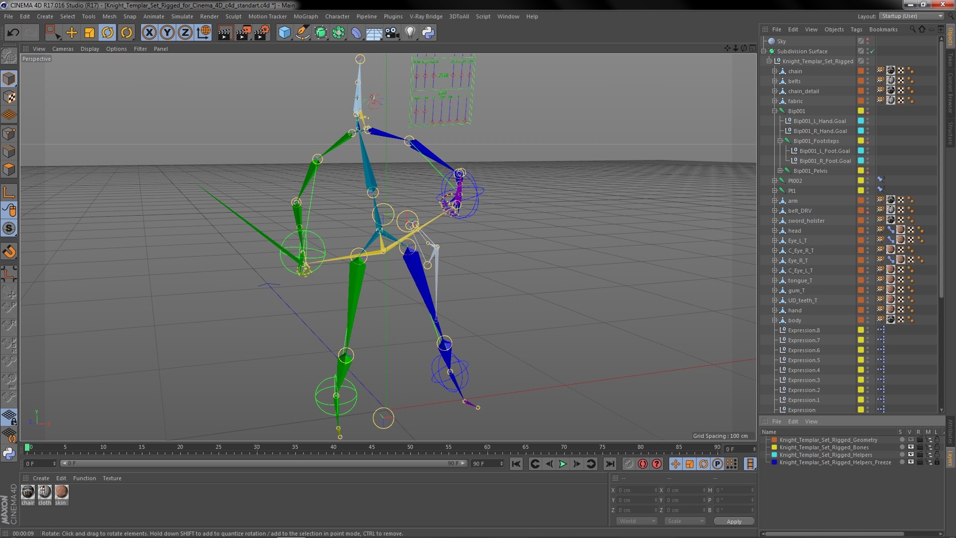The image size is (956, 538).
Task: Collapse the Bip001 hierarchy
Action: (775, 111)
